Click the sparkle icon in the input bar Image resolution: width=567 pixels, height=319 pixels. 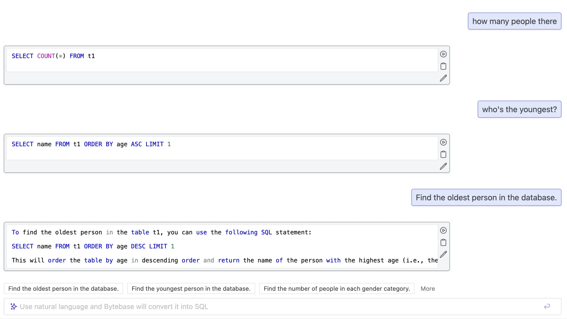[14, 306]
